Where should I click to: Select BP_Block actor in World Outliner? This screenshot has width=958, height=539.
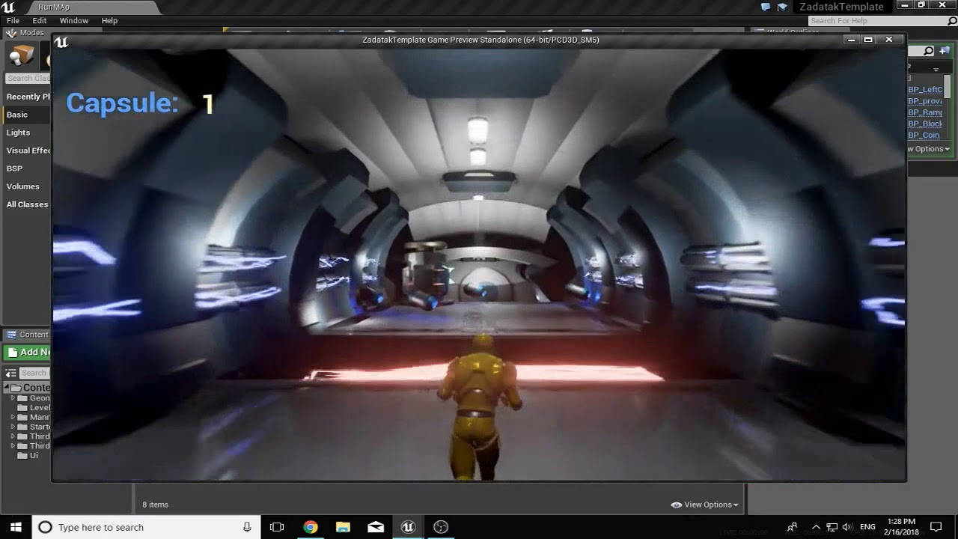tap(925, 124)
